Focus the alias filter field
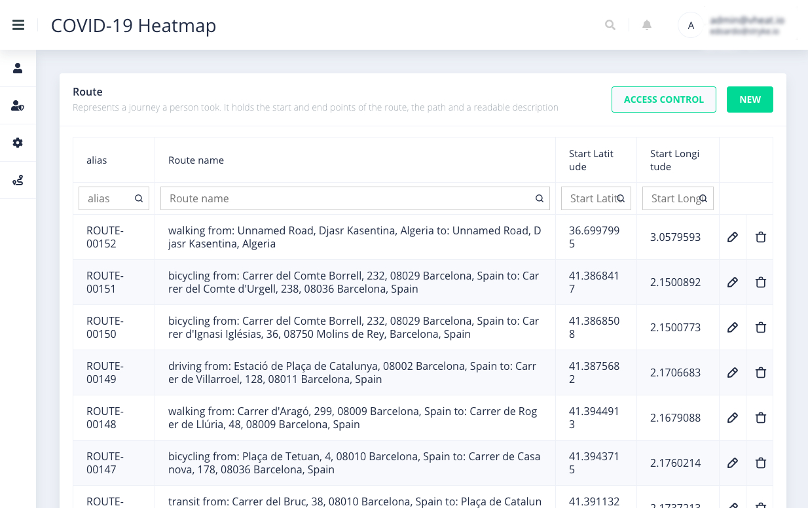This screenshot has height=508, width=808. tap(109, 198)
